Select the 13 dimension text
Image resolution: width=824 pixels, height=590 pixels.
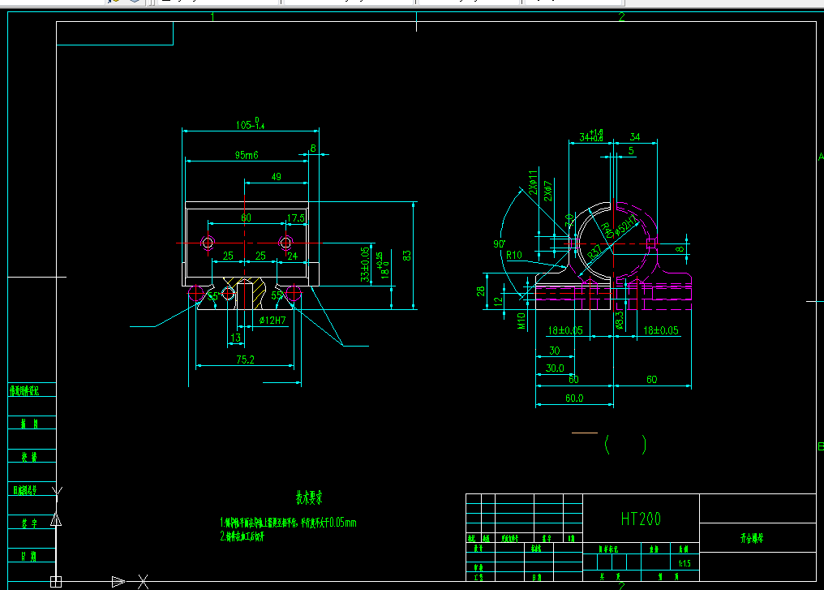coord(235,338)
